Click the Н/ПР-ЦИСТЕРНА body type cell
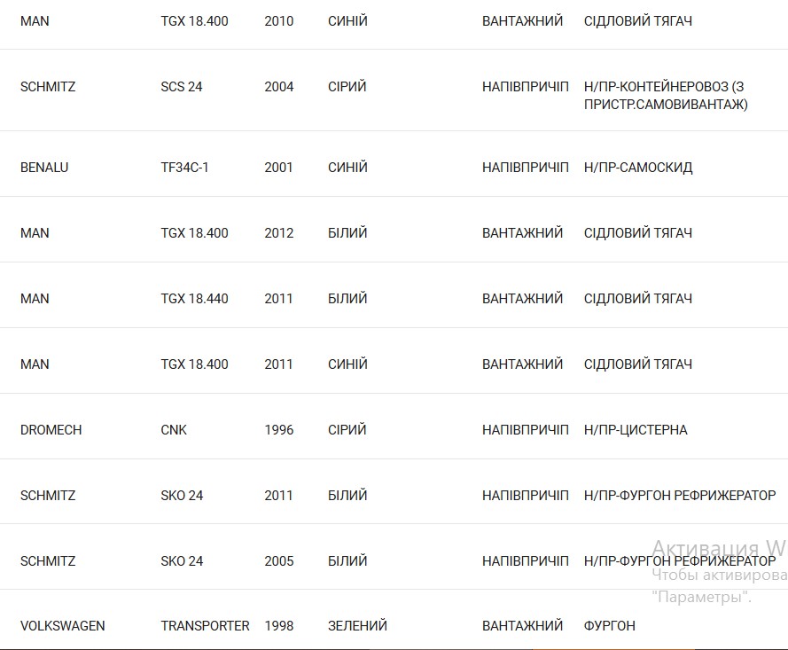 coord(636,430)
